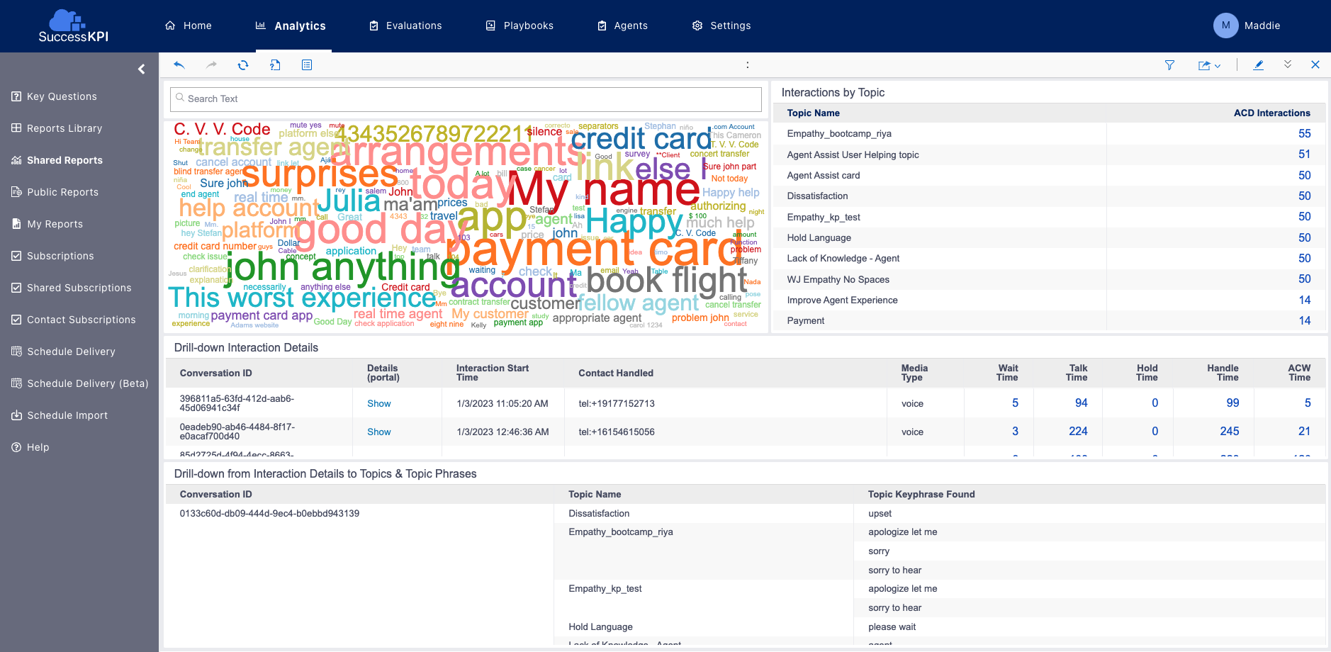Viewport: 1331px width, 652px height.
Task: Select Reports Library in sidebar
Action: pos(64,128)
